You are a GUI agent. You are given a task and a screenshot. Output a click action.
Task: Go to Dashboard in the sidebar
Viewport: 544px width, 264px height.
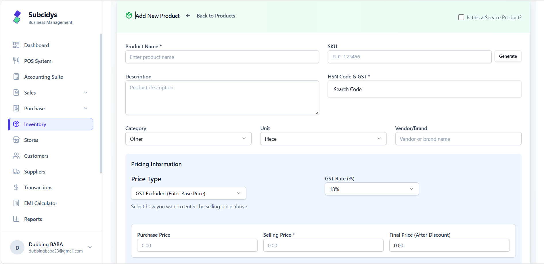coord(51,45)
